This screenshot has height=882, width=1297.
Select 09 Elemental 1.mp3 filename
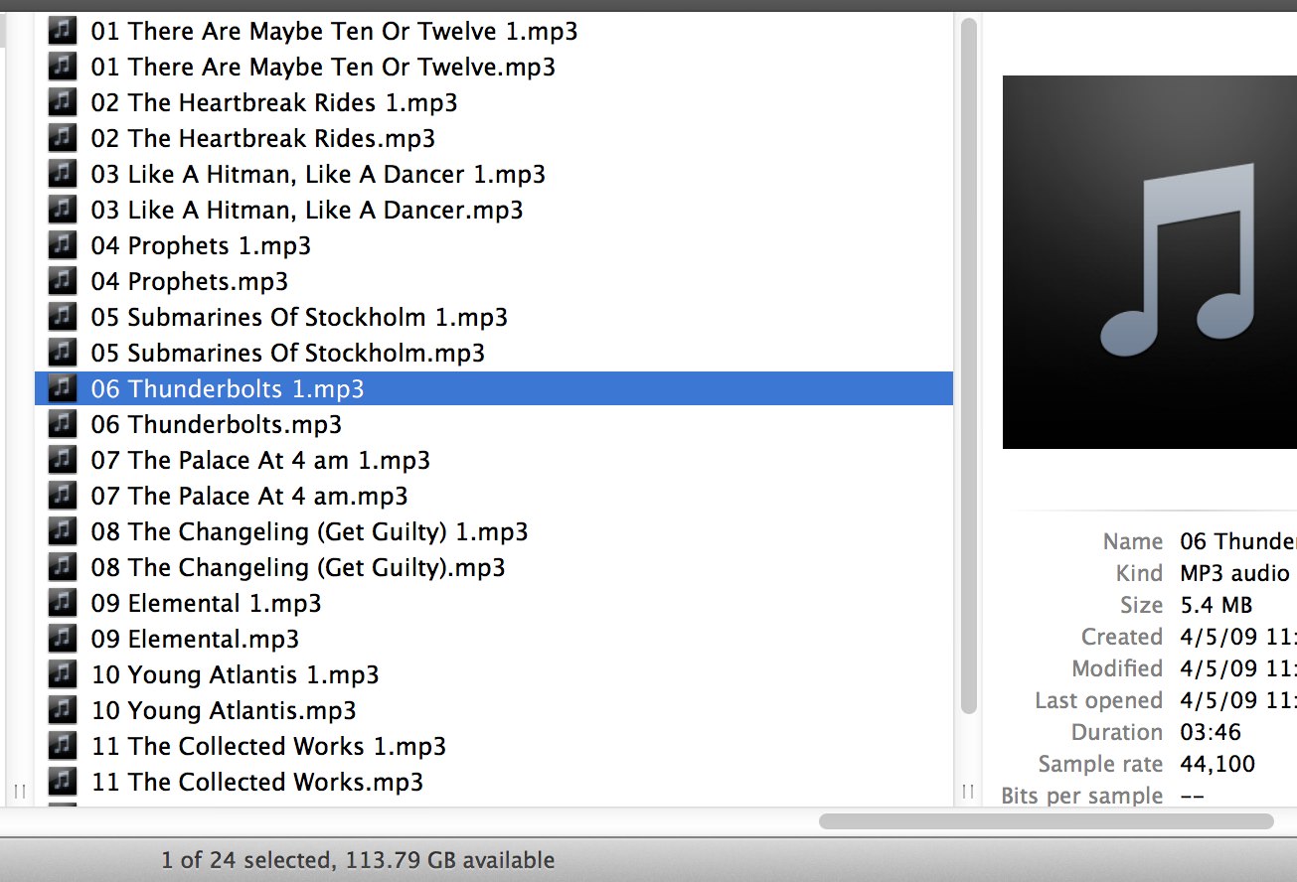tap(207, 604)
